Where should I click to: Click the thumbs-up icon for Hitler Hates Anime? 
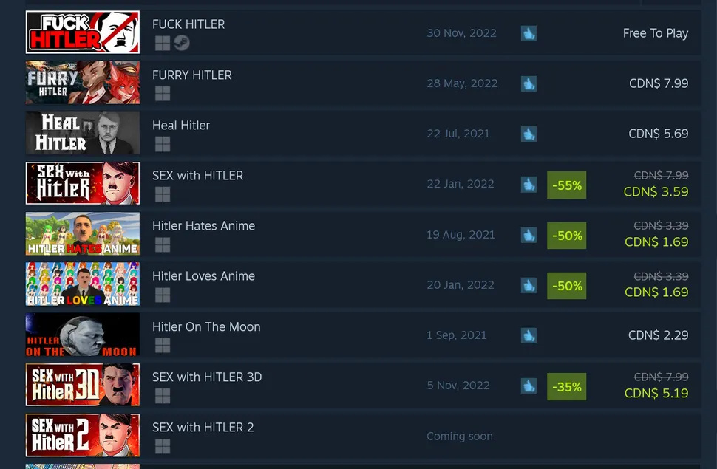[529, 235]
